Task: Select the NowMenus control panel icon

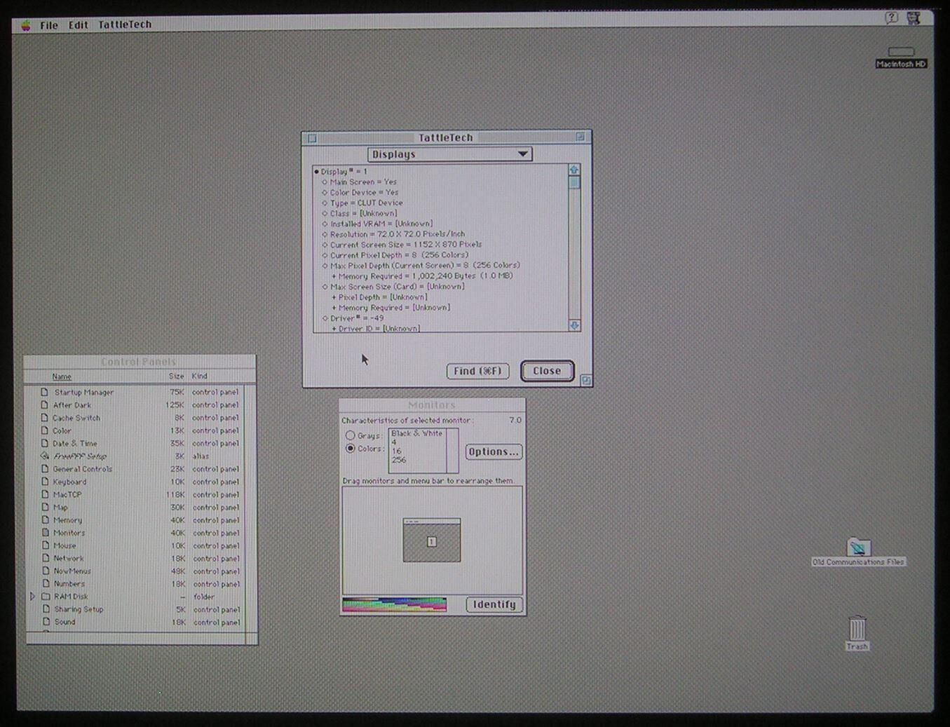Action: (x=45, y=571)
